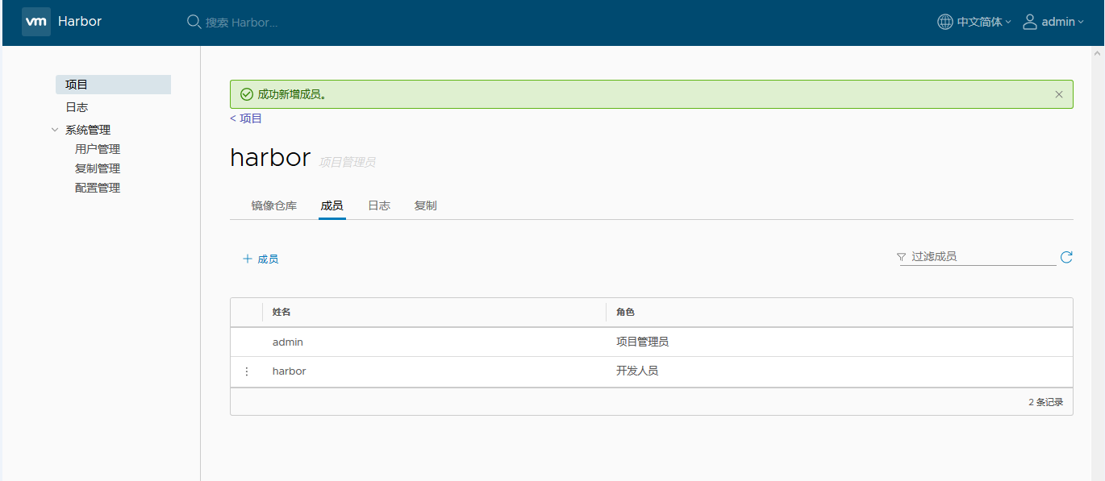Open 项目 in the sidebar
The image size is (1105, 481).
coord(113,85)
